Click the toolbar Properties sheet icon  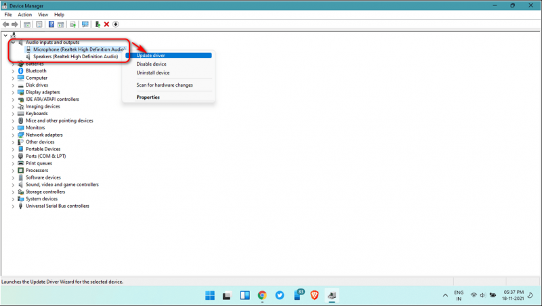(x=39, y=24)
